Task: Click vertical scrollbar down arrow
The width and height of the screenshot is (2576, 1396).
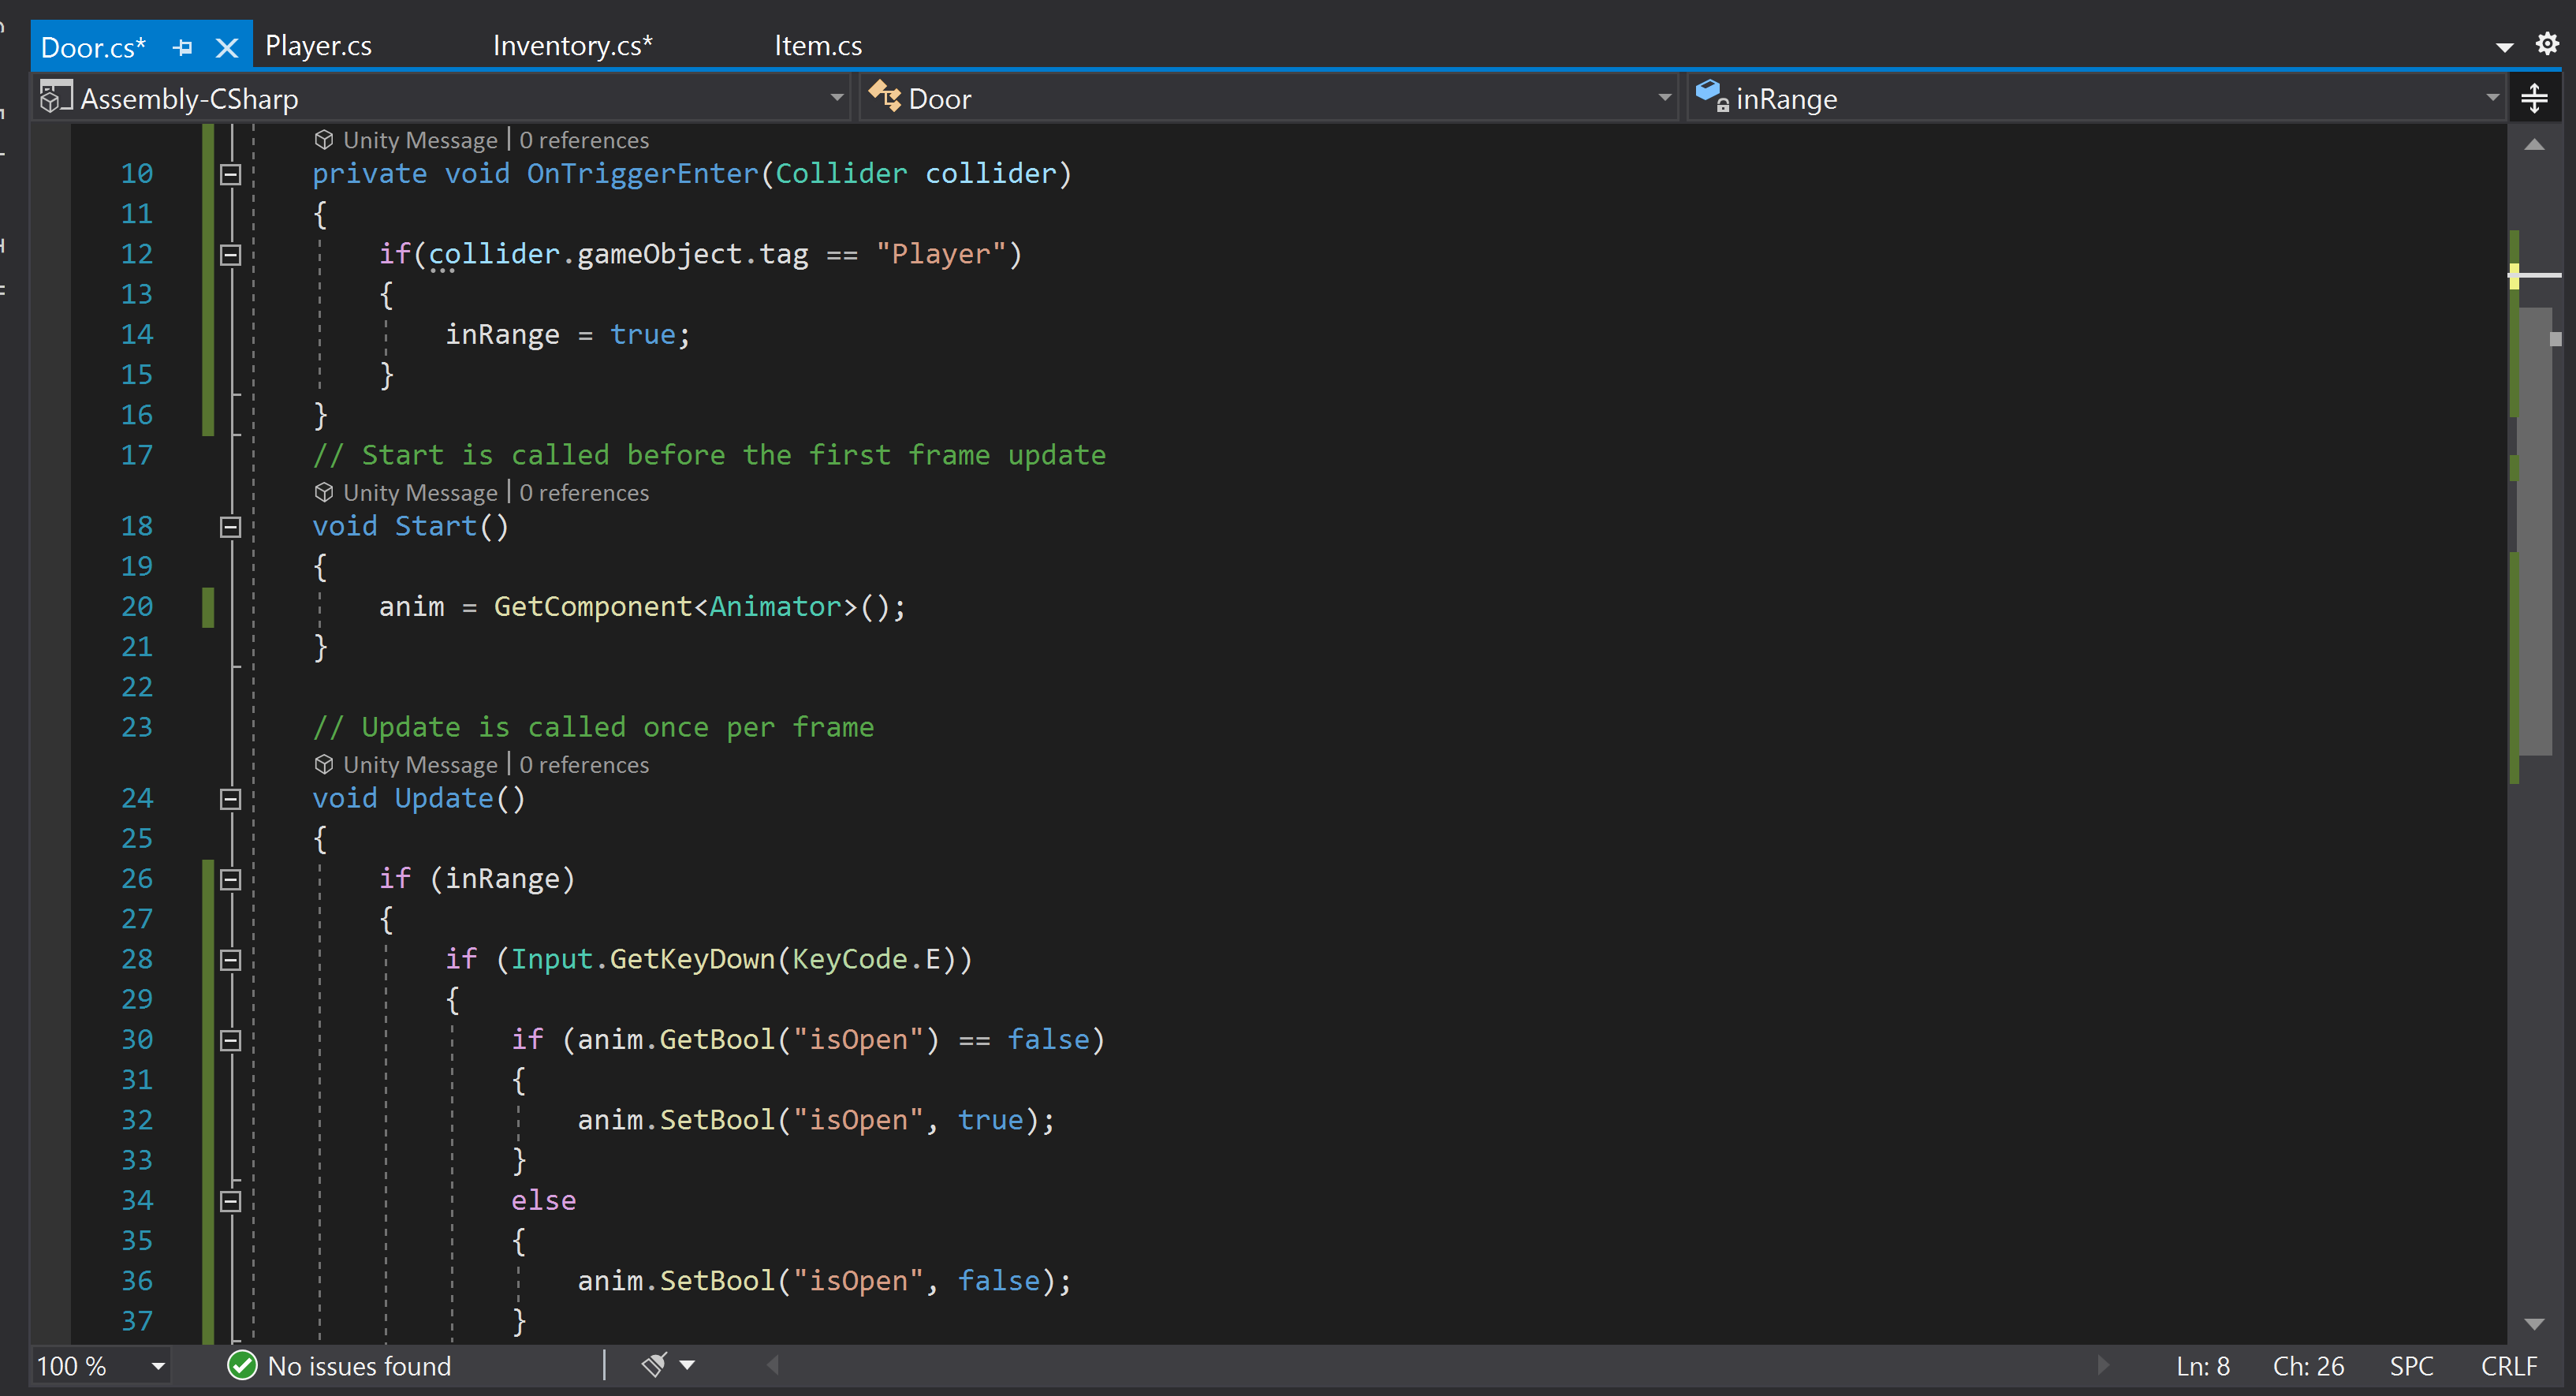Action: pos(2534,1324)
